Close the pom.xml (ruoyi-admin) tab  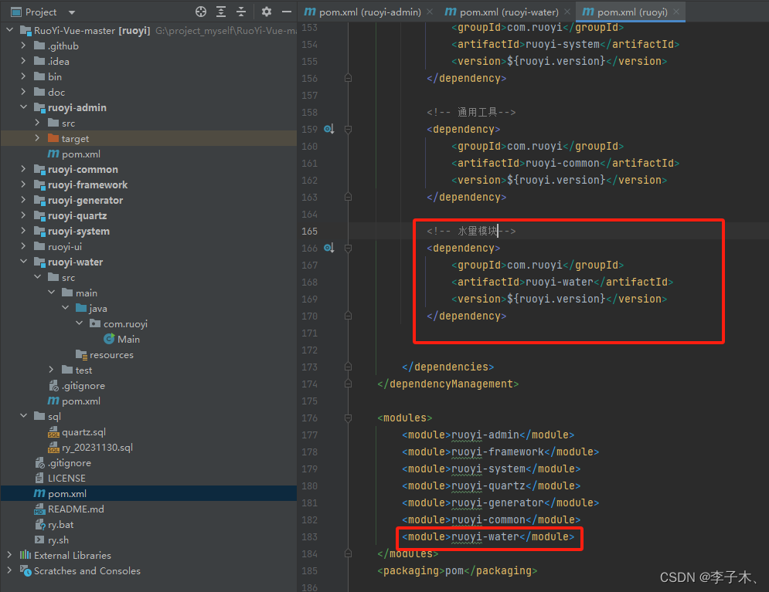pyautogui.click(x=430, y=12)
